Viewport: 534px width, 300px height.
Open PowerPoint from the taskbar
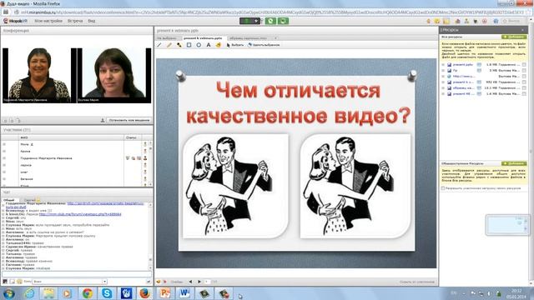165,293
